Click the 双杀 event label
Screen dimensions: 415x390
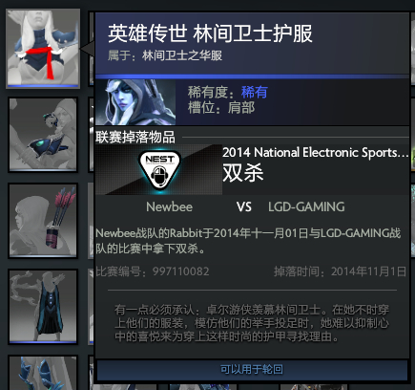[243, 173]
